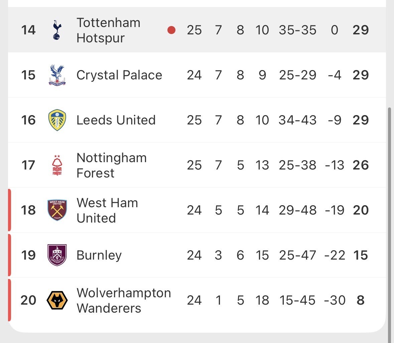Tap the Crystal Palace eagle crest
The height and width of the screenshot is (343, 394).
[x=57, y=75]
